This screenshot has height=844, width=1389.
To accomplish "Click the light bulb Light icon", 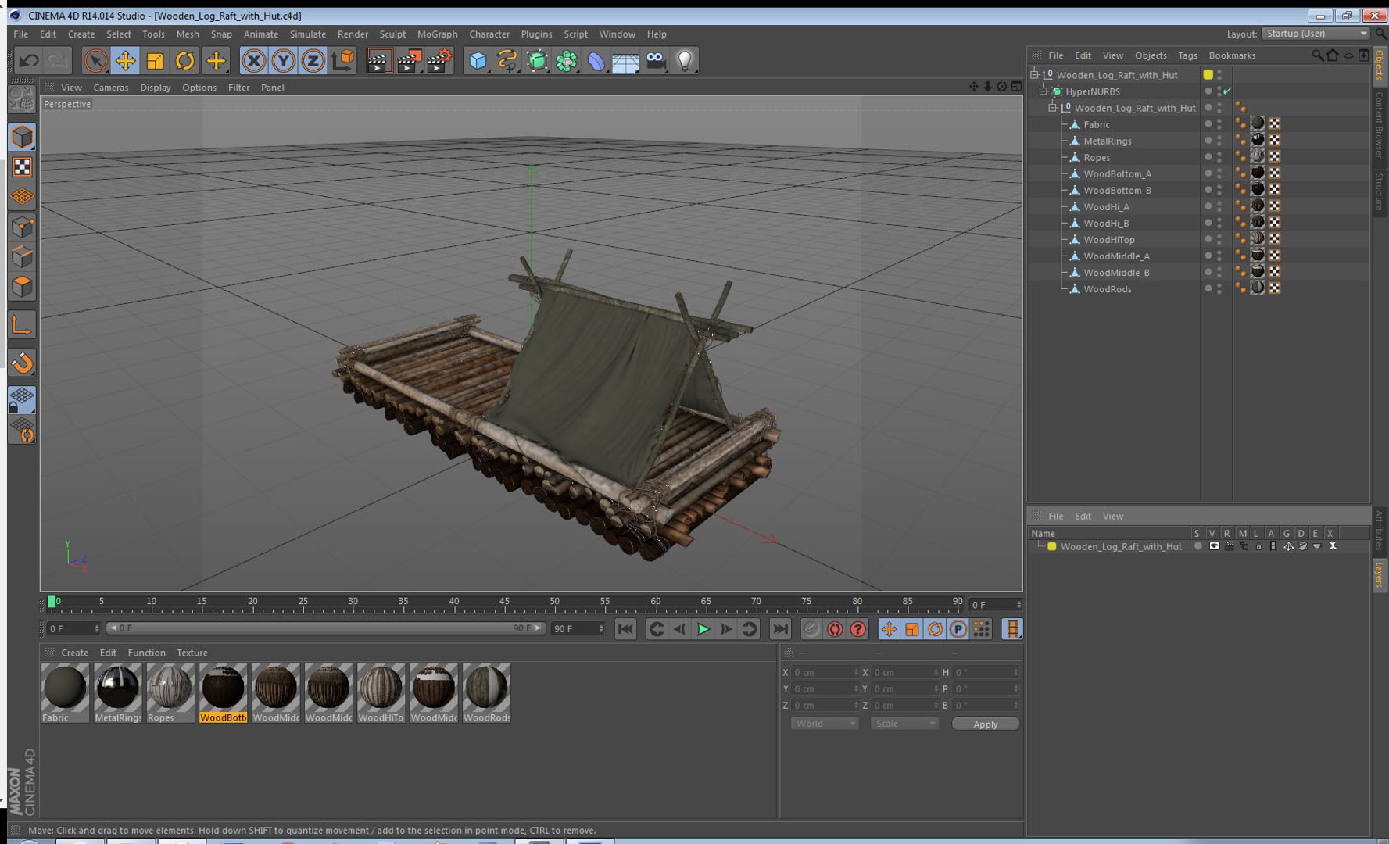I will (685, 60).
